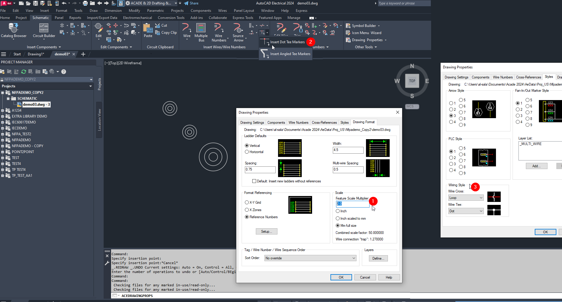Enable Horizontal ladder orientation
562x302 pixels.
click(247, 152)
